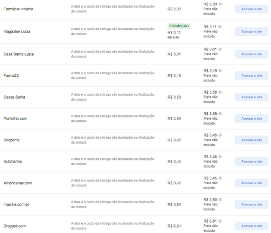Screen dimensions: 271x233
Task: Open the Farmácia Indiana site via Acessar o site
Action: pos(251,9)
